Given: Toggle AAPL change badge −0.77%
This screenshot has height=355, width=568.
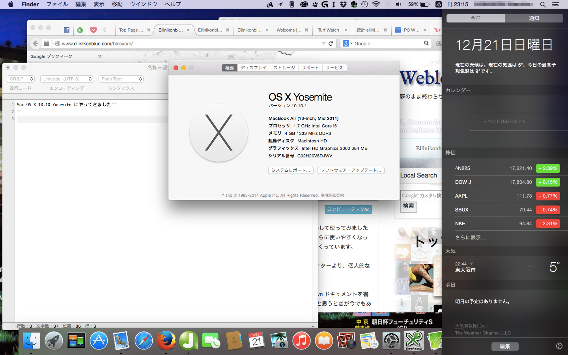Looking at the screenshot, I should coord(548,196).
